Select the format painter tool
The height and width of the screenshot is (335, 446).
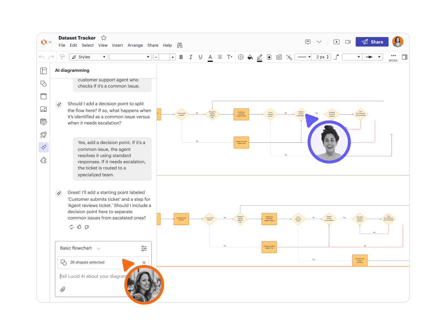click(x=62, y=57)
